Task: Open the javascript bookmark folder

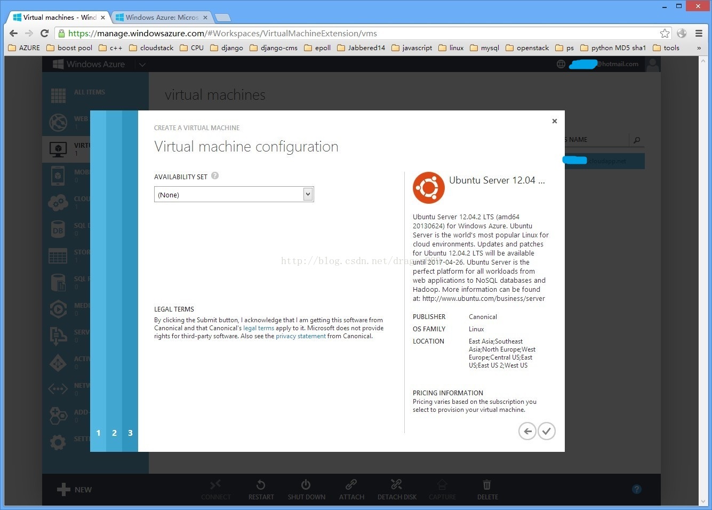Action: 412,47
